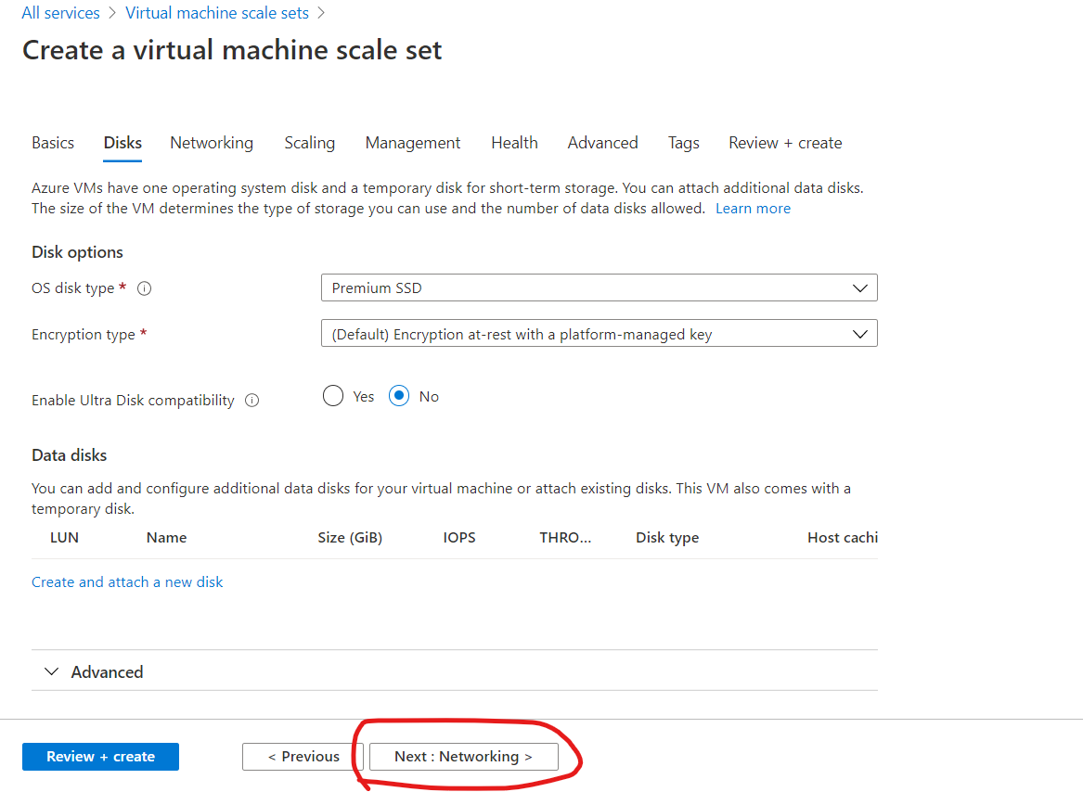Open the Advanced tab
Image resolution: width=1083 pixels, height=792 pixels.
(602, 142)
